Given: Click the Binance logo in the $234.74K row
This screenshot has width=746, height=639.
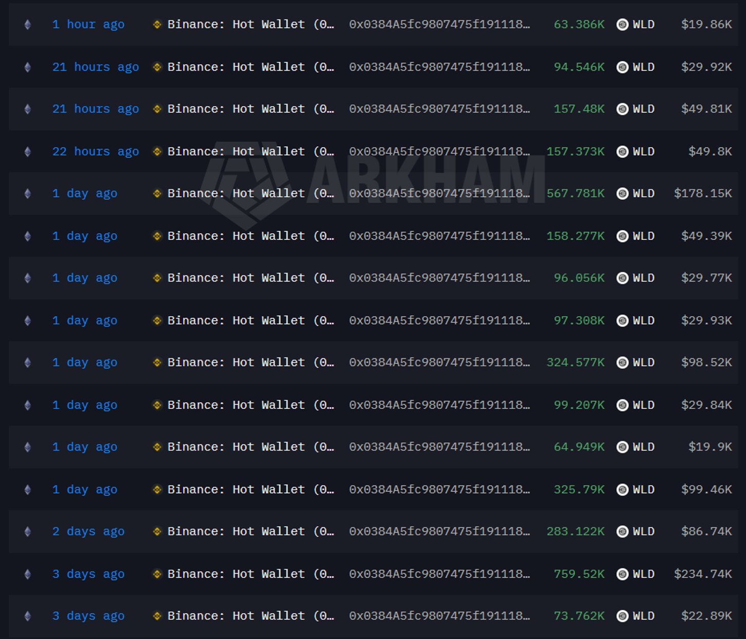Looking at the screenshot, I should [157, 574].
